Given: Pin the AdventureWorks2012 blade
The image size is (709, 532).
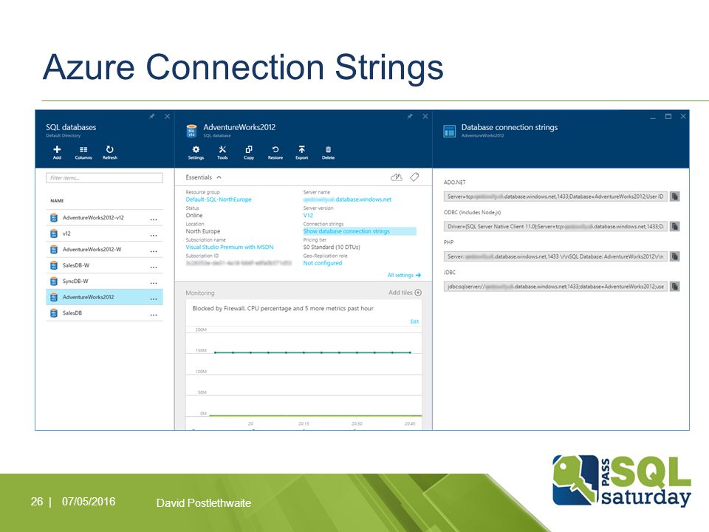Looking at the screenshot, I should pyautogui.click(x=410, y=116).
